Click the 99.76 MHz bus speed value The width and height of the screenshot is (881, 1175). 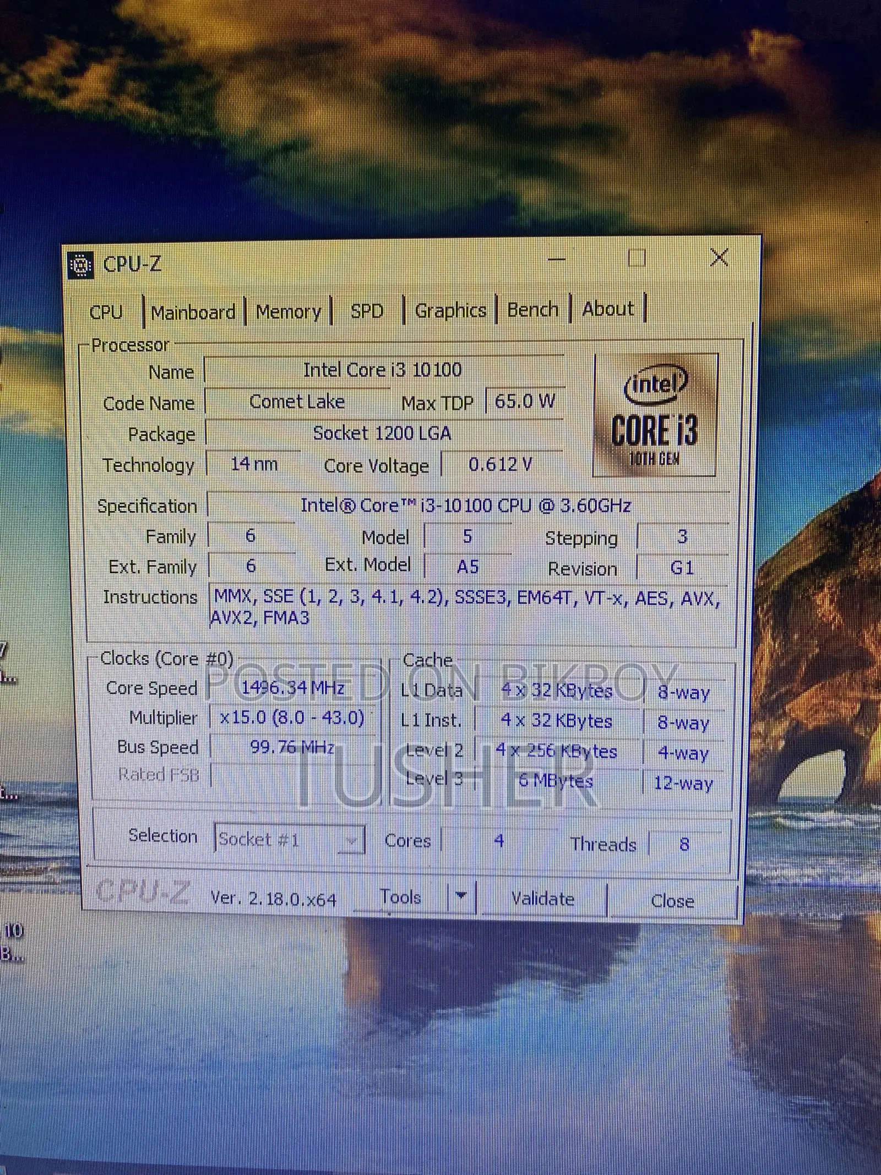[x=292, y=747]
